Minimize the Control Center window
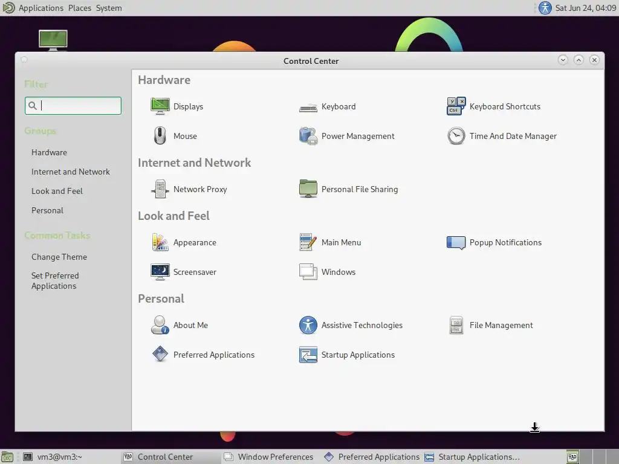This screenshot has height=464, width=619. click(x=563, y=60)
